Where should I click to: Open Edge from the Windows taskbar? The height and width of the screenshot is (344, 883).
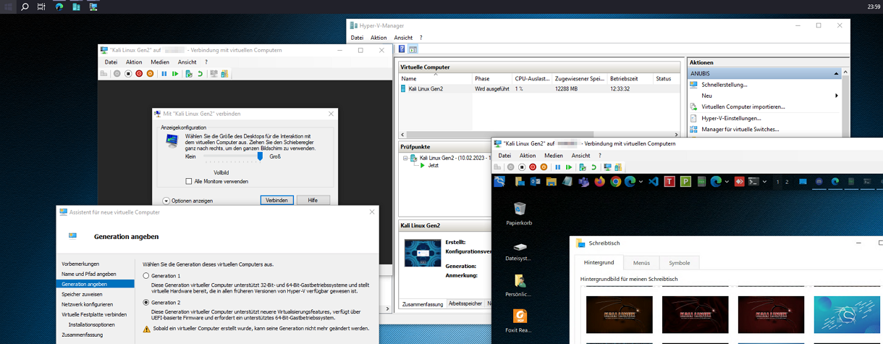(59, 7)
